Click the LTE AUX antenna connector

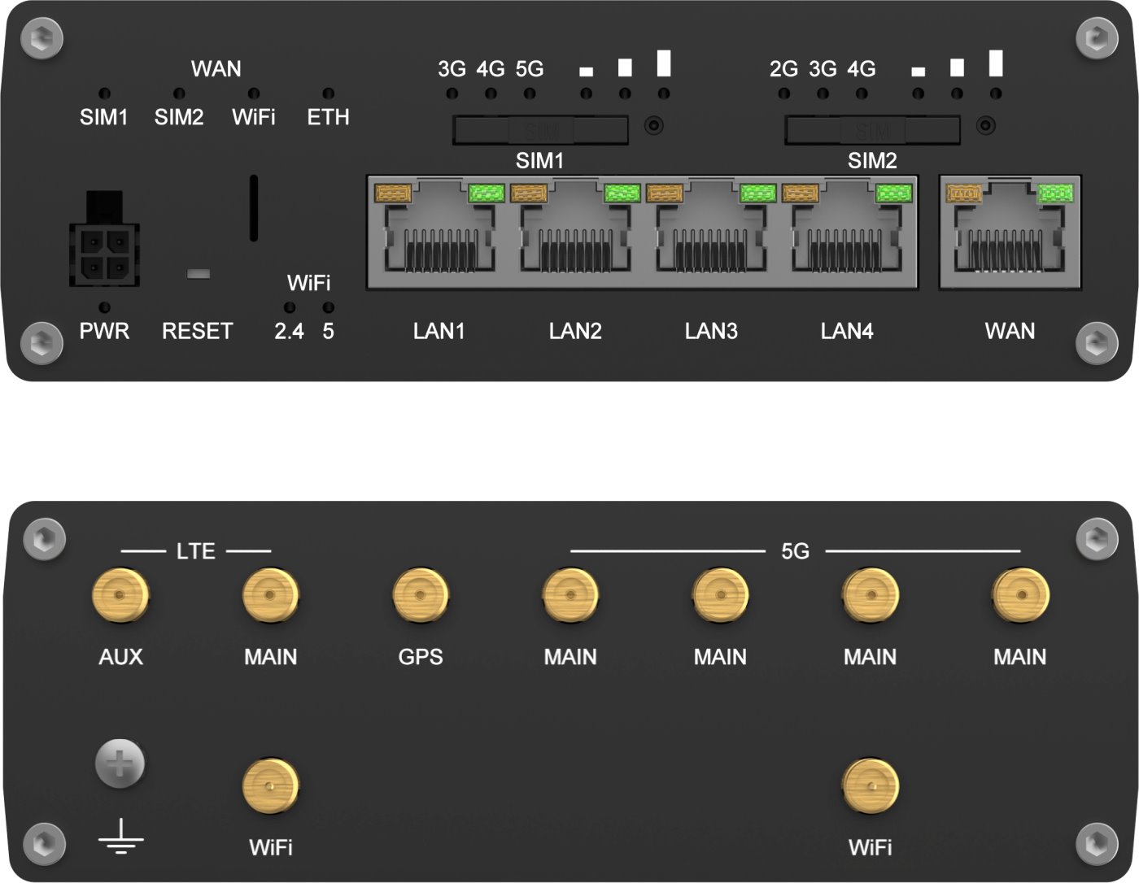[x=120, y=596]
